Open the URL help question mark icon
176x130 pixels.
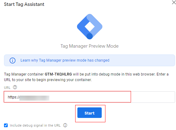(x=15, y=87)
